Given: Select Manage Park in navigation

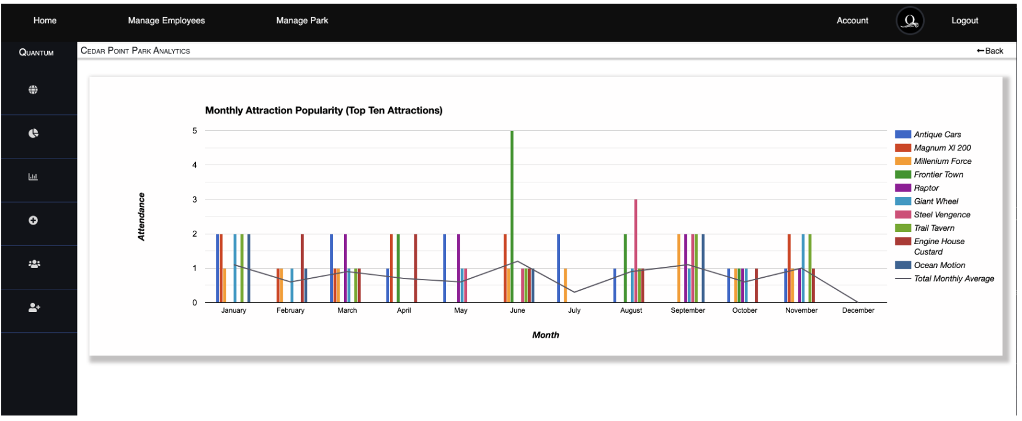Looking at the screenshot, I should point(302,21).
